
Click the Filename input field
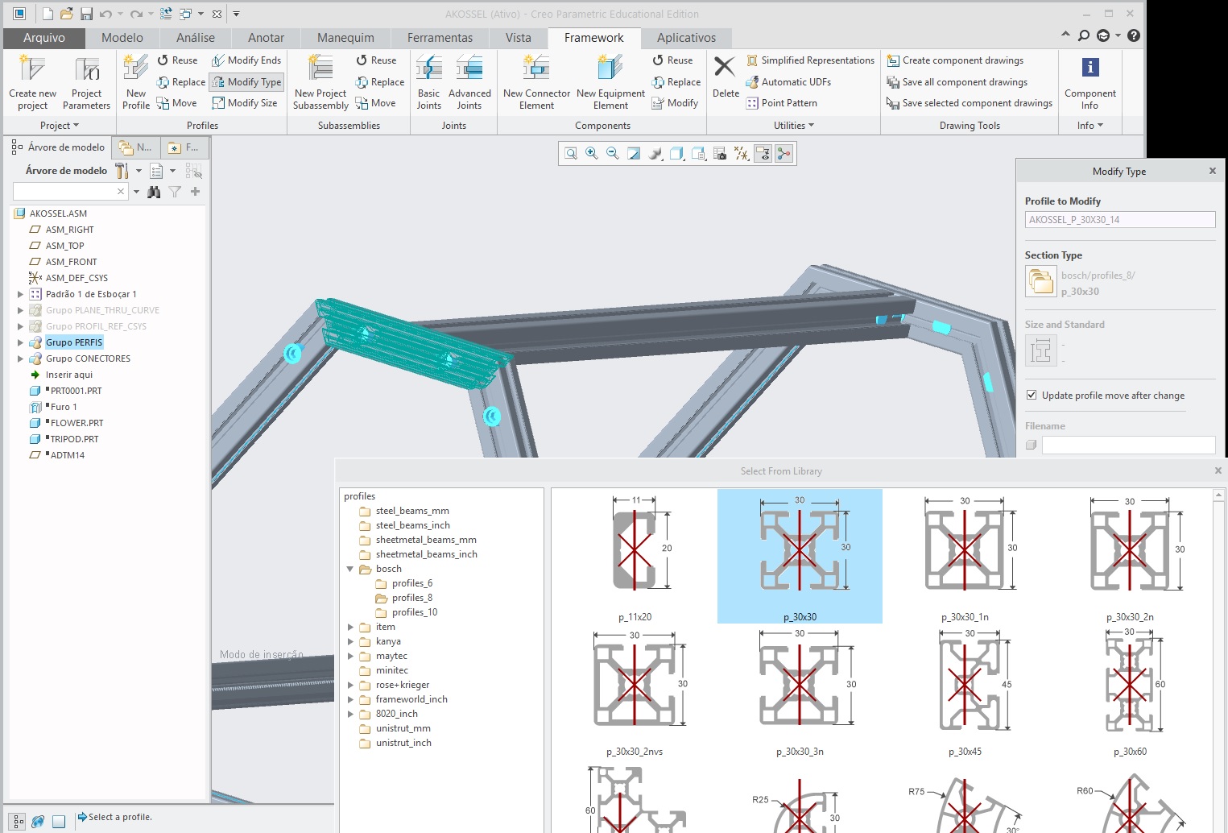pos(1128,445)
